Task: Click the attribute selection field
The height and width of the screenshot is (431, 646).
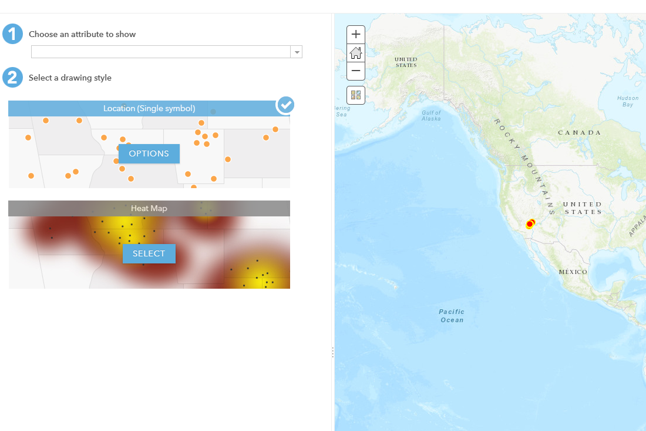Action: pos(161,52)
